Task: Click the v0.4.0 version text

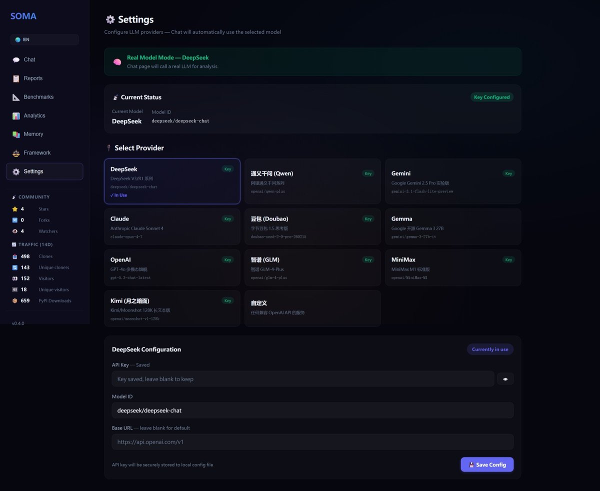Action: point(18,323)
